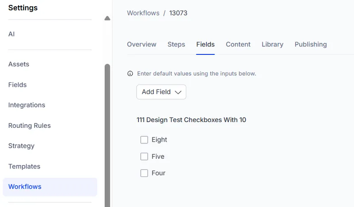Select Strategy in the settings sidebar
The height and width of the screenshot is (207, 354).
tap(21, 146)
